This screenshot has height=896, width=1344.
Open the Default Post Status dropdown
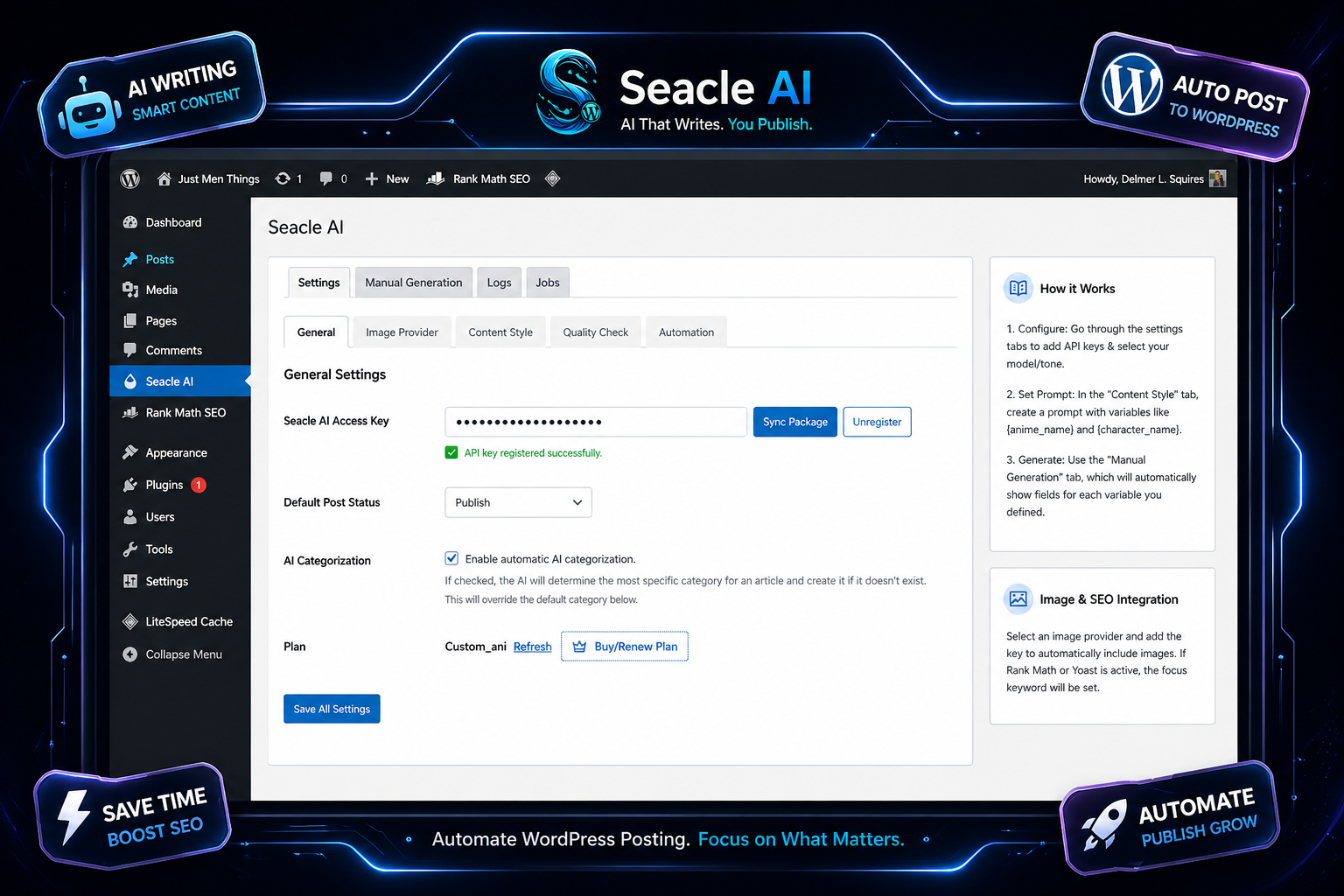coord(518,502)
